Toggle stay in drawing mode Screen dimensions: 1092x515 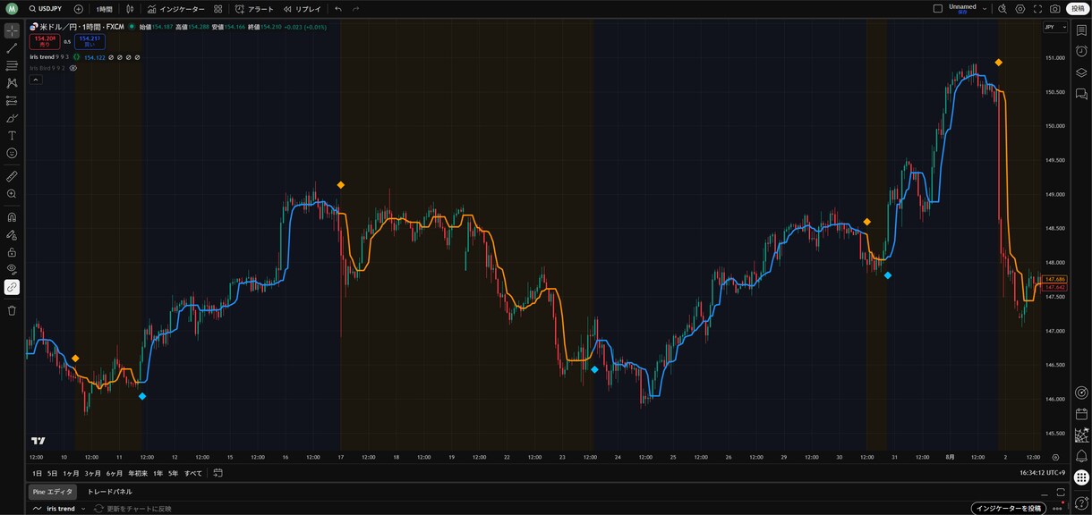pos(12,235)
